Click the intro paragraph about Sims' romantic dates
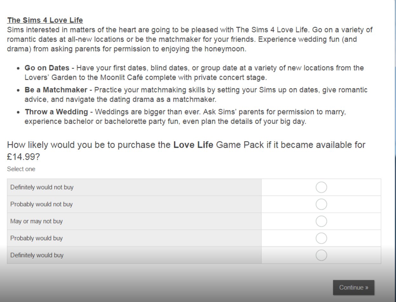The width and height of the screenshot is (396, 302). [x=189, y=39]
